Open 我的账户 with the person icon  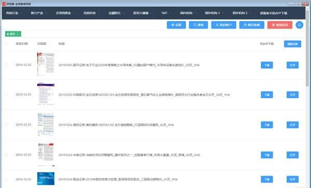click(x=223, y=25)
